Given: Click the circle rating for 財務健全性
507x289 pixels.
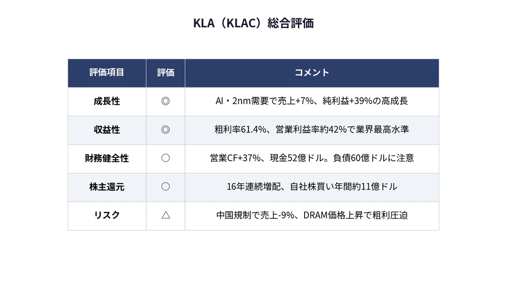Looking at the screenshot, I should pos(166,158).
